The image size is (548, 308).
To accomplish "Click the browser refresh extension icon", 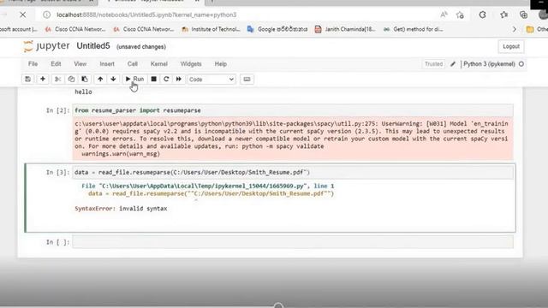I will tap(483, 15).
